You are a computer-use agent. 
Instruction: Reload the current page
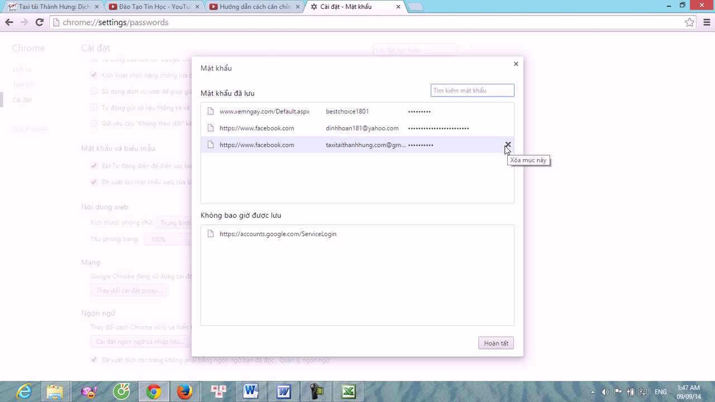(39, 22)
